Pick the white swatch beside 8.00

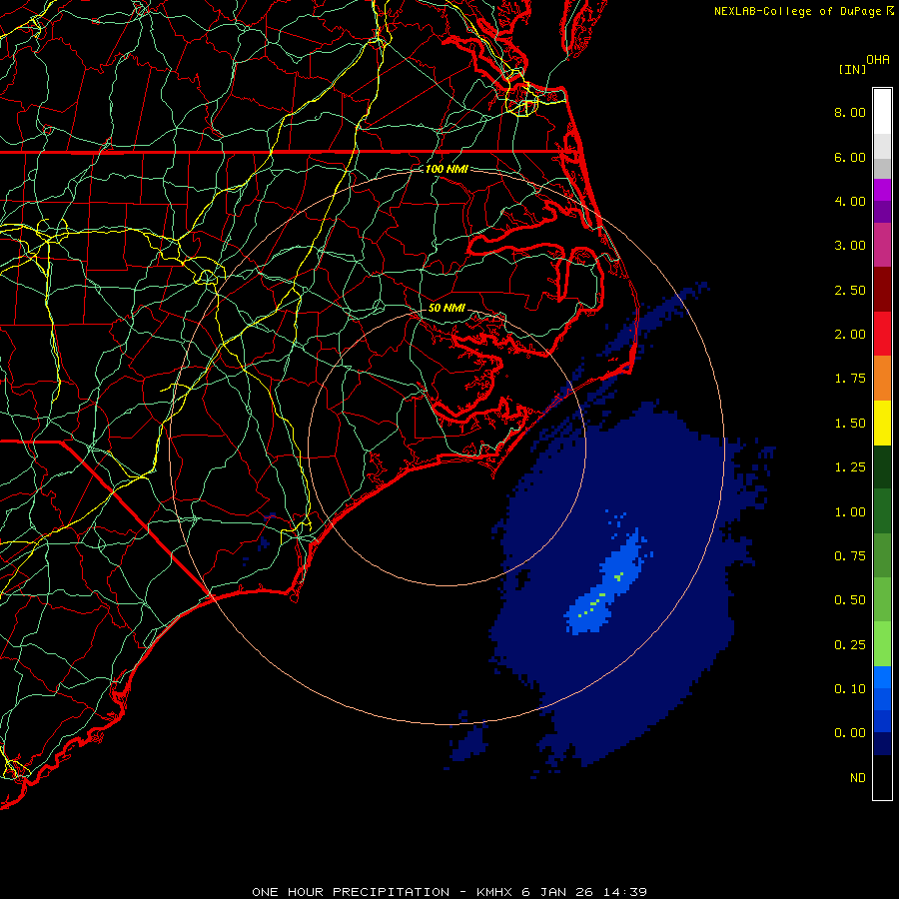point(882,112)
